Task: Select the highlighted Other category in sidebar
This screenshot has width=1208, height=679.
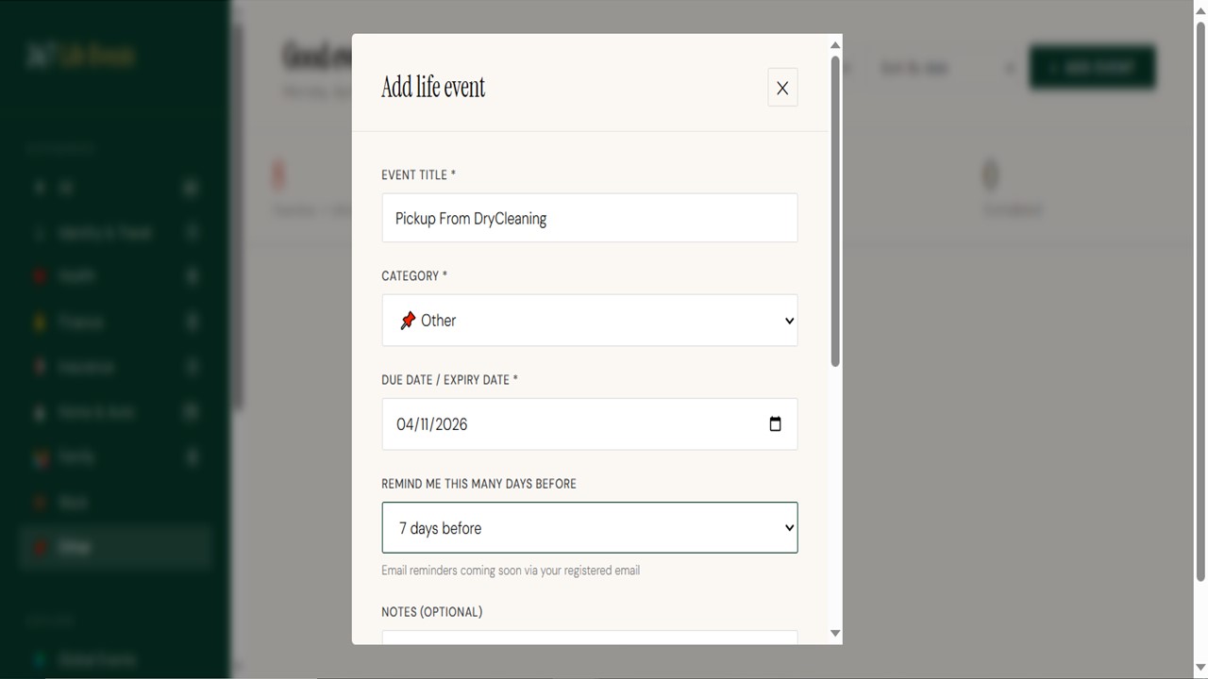Action: coord(75,547)
